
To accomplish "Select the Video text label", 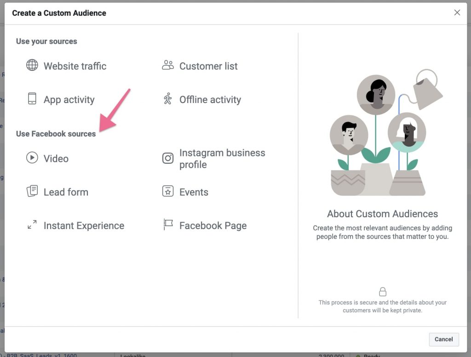I will pyautogui.click(x=56, y=159).
